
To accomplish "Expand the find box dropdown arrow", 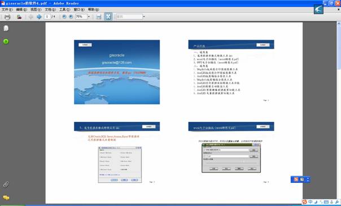I will [x=144, y=16].
